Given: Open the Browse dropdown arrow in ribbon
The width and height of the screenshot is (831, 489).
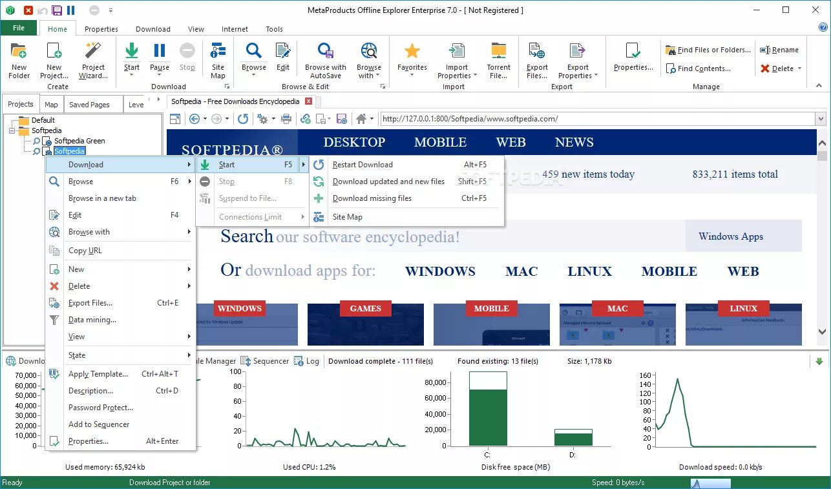Looking at the screenshot, I should (x=254, y=76).
